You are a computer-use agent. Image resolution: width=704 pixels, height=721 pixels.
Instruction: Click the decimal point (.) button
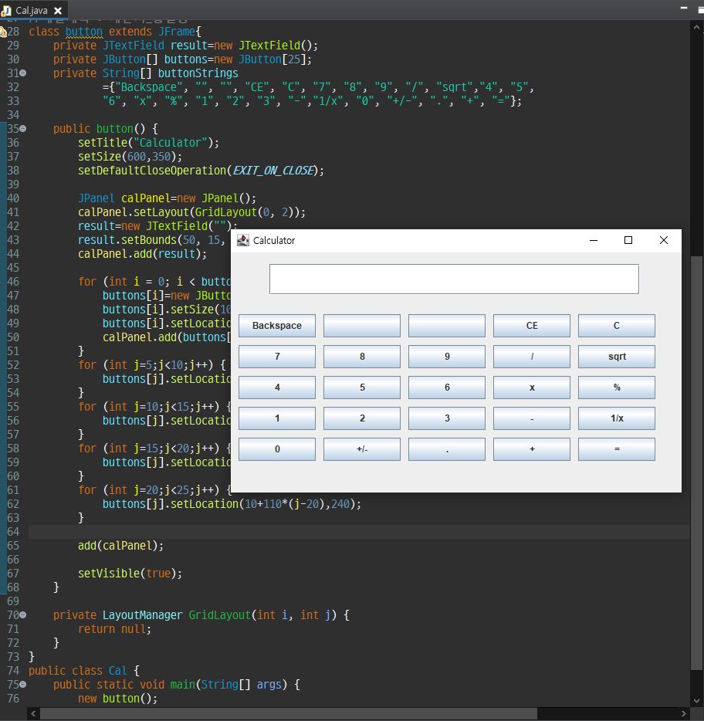(x=447, y=449)
